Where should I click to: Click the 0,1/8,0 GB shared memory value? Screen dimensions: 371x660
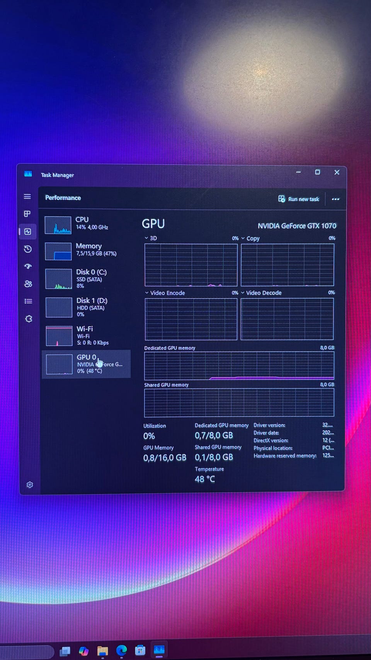point(214,457)
